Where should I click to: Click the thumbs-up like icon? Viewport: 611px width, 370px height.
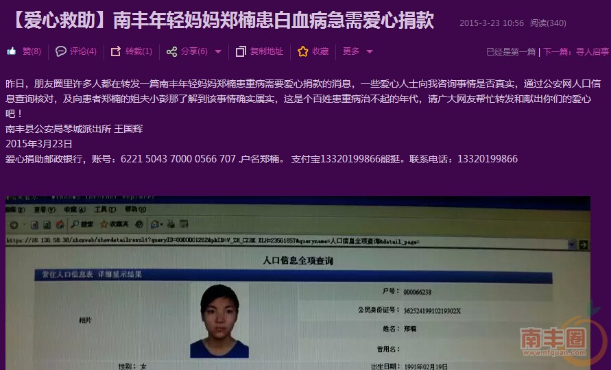(x=12, y=51)
